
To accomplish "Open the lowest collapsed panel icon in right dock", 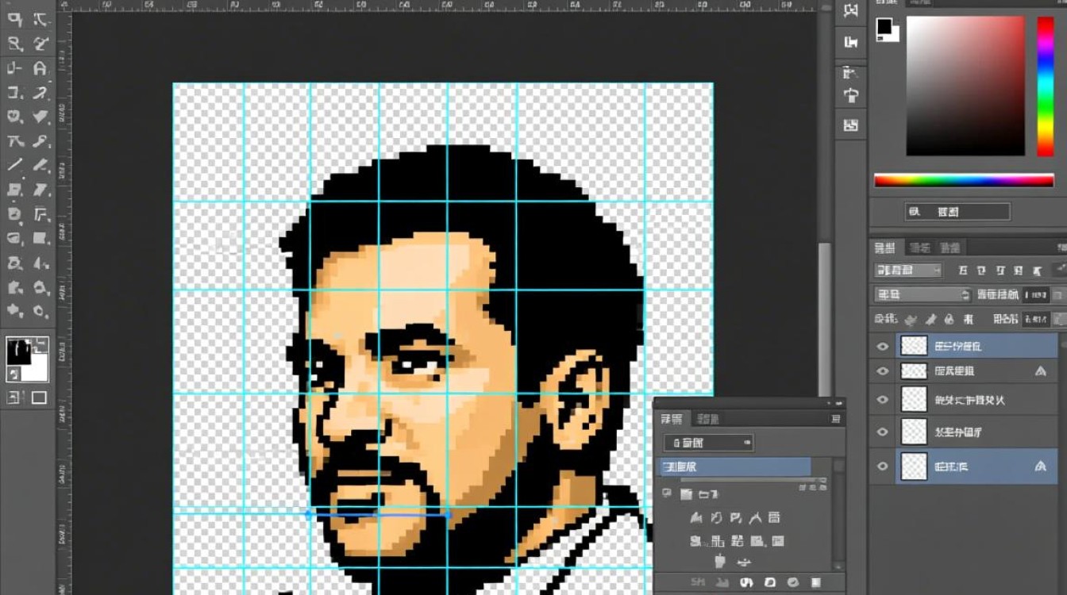I will 851,125.
